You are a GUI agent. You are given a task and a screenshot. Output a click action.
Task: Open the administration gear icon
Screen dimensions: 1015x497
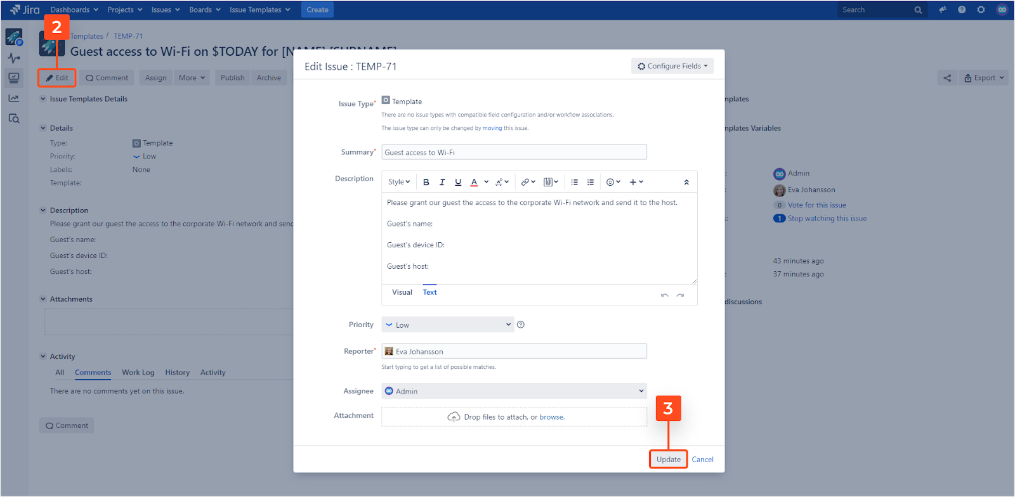coord(981,10)
